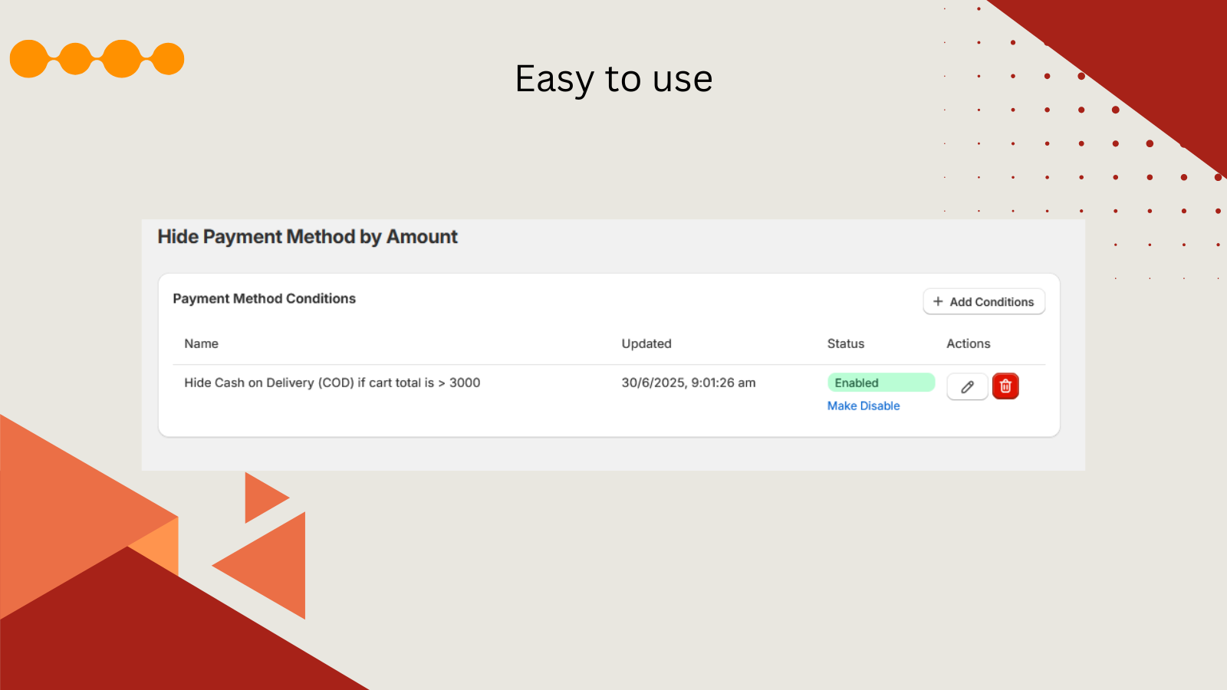Click the plus icon on Add Conditions button
This screenshot has height=690, width=1227.
(938, 301)
